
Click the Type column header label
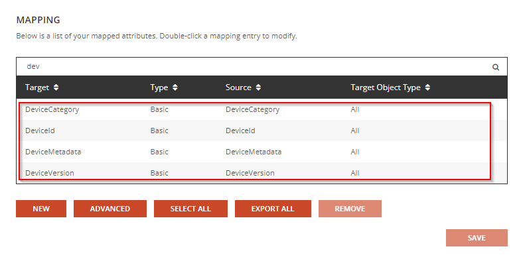(159, 87)
